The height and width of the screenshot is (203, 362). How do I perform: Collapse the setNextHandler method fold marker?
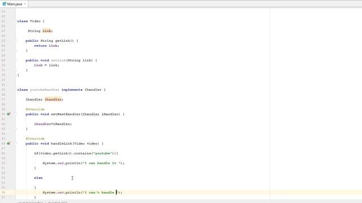point(16,114)
